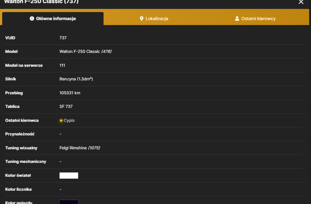This screenshot has width=311, height=204.
Task: Click the Model na serwerze label
Action: pos(24,65)
